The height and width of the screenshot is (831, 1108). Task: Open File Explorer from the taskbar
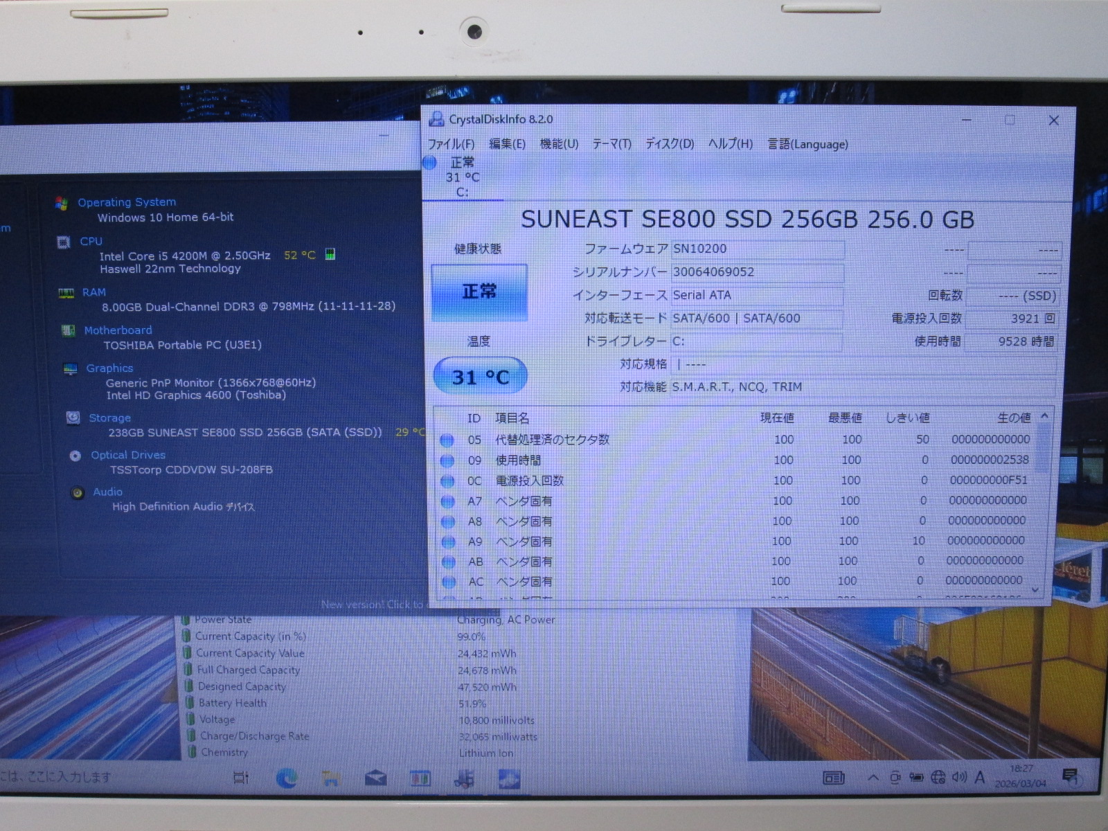[331, 778]
